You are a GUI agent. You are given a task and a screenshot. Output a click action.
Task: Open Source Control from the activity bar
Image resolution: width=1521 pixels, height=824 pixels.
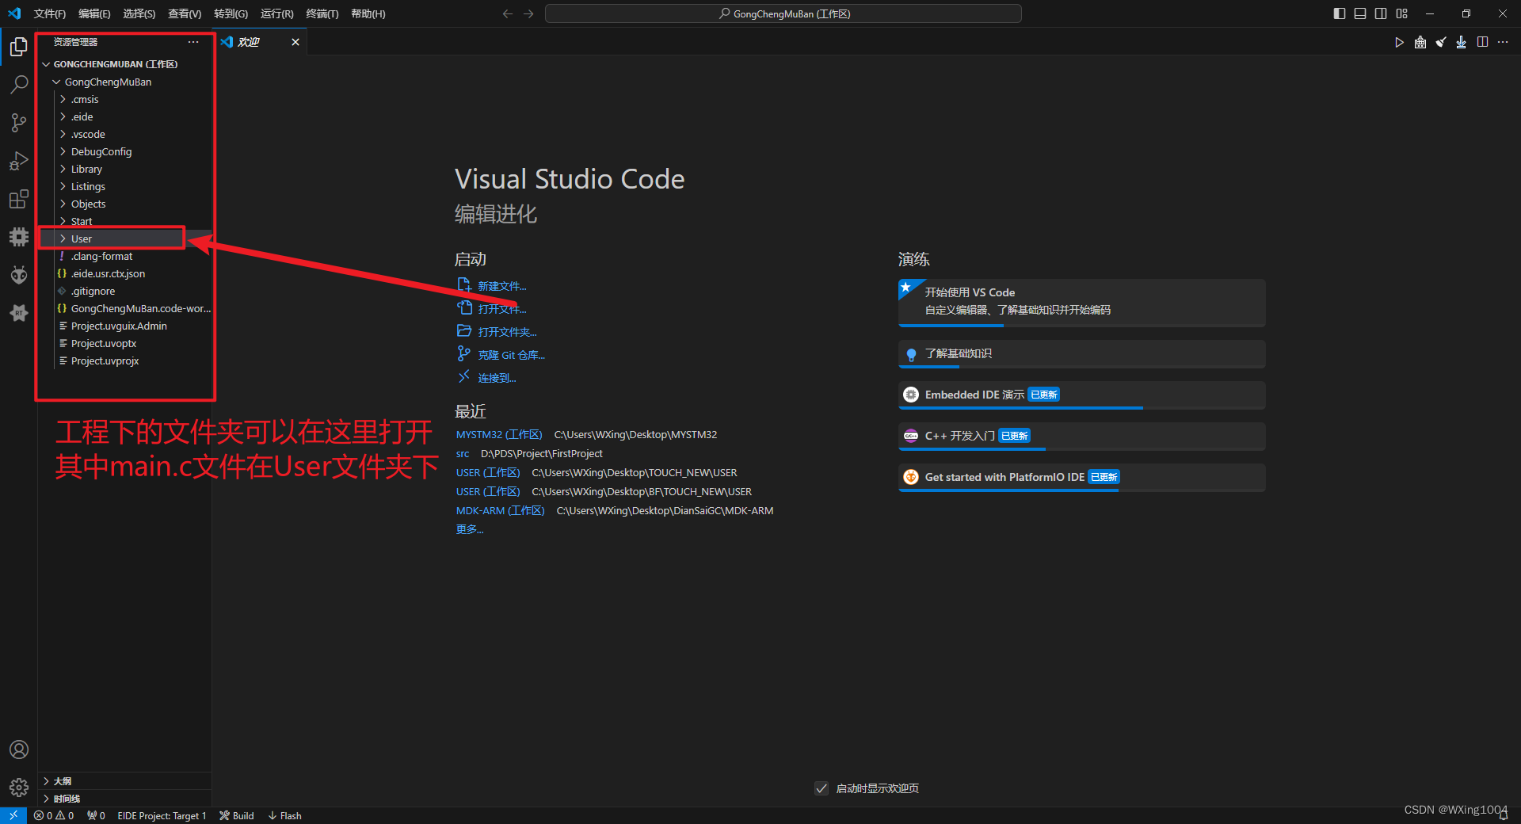tap(18, 122)
